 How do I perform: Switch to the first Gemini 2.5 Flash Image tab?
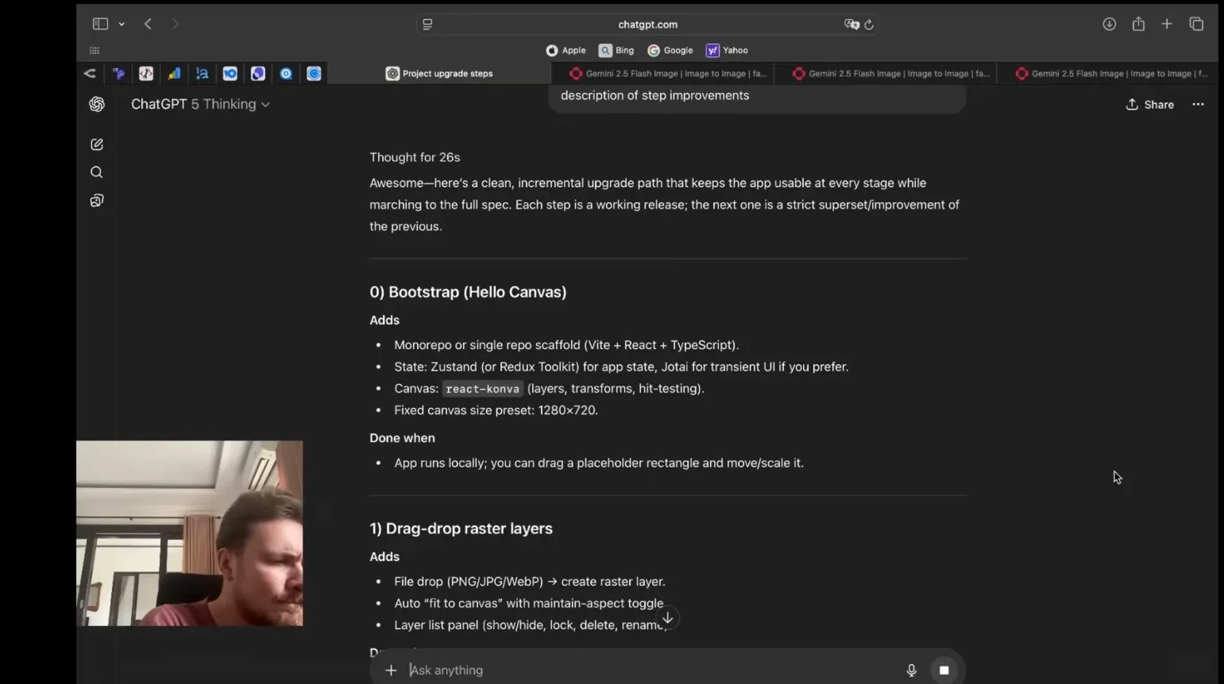click(668, 74)
